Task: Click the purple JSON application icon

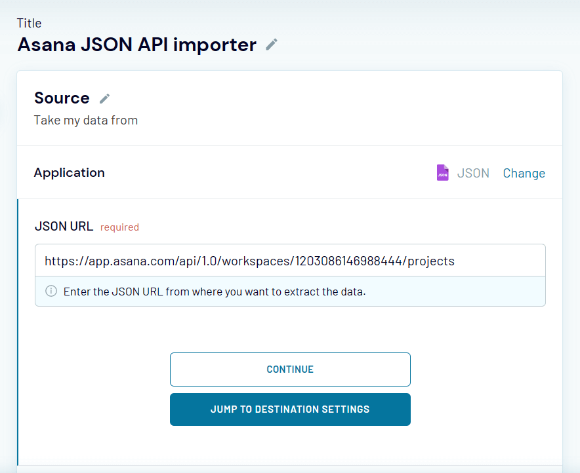Action: pos(443,172)
